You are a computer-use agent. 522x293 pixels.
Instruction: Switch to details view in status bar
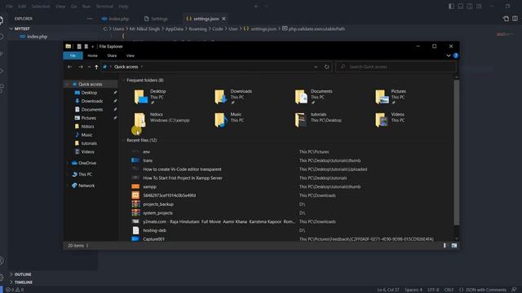[445, 246]
